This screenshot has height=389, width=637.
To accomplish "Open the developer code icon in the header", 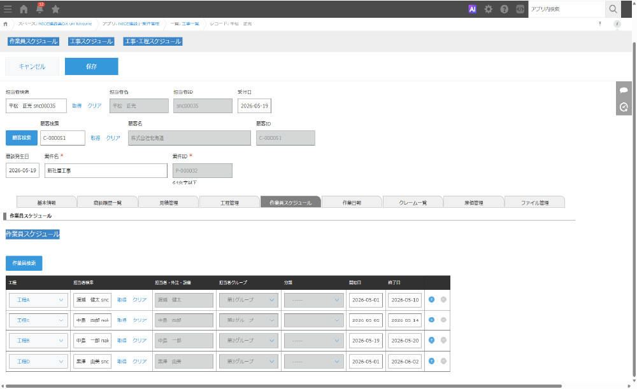I will pos(520,9).
